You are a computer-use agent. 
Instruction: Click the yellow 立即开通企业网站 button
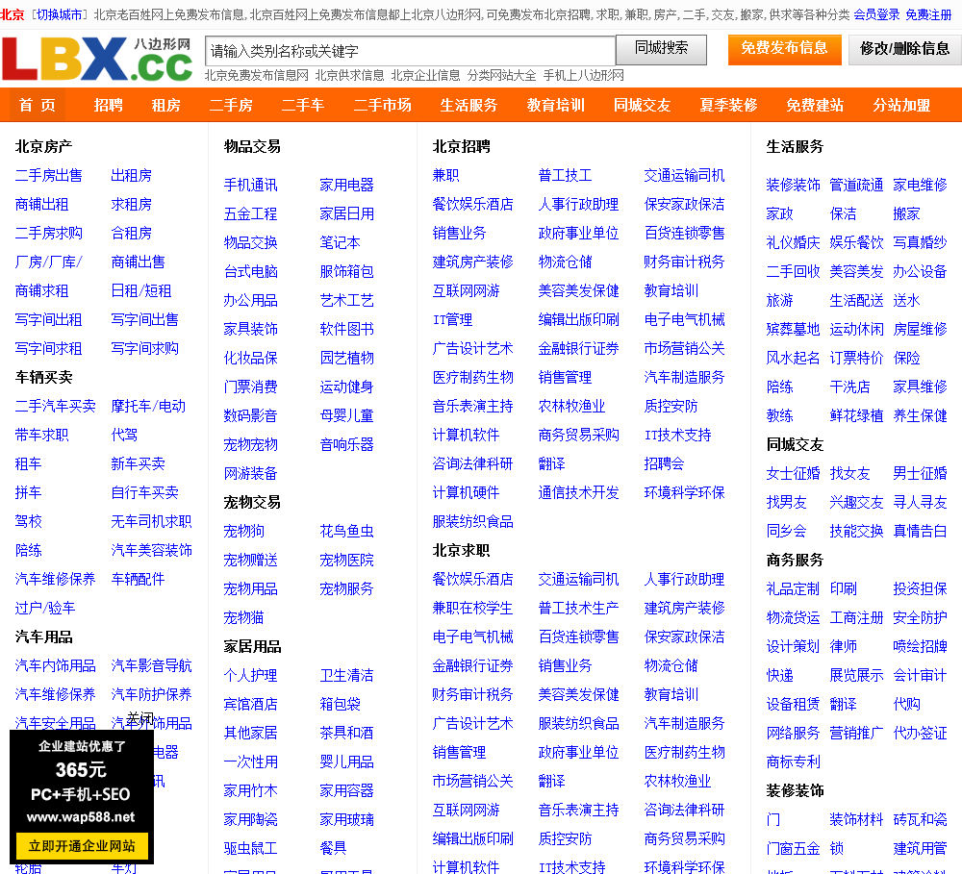coord(82,846)
